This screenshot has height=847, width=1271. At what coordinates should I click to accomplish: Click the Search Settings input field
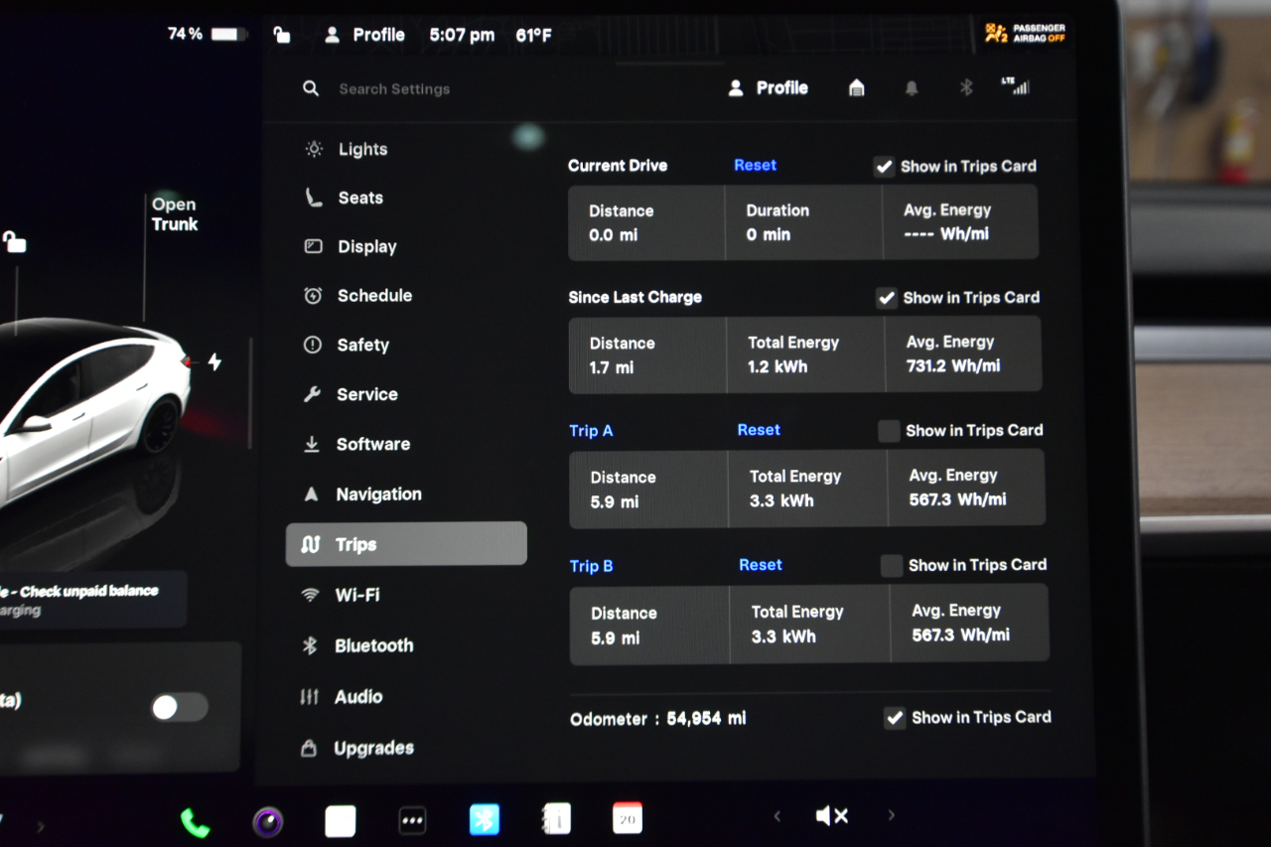[x=395, y=88]
